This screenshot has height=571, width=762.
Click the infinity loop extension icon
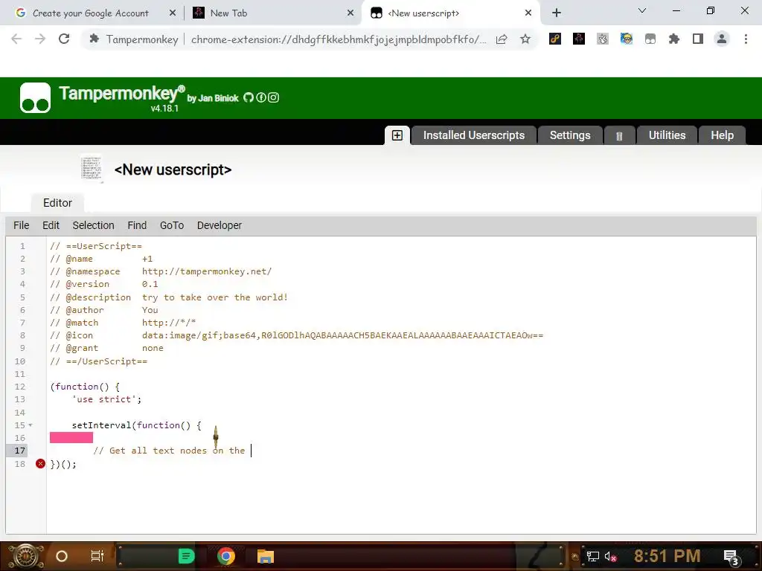coord(555,39)
